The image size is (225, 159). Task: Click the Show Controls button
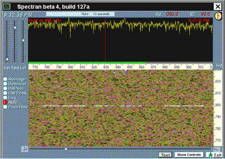tap(189, 155)
